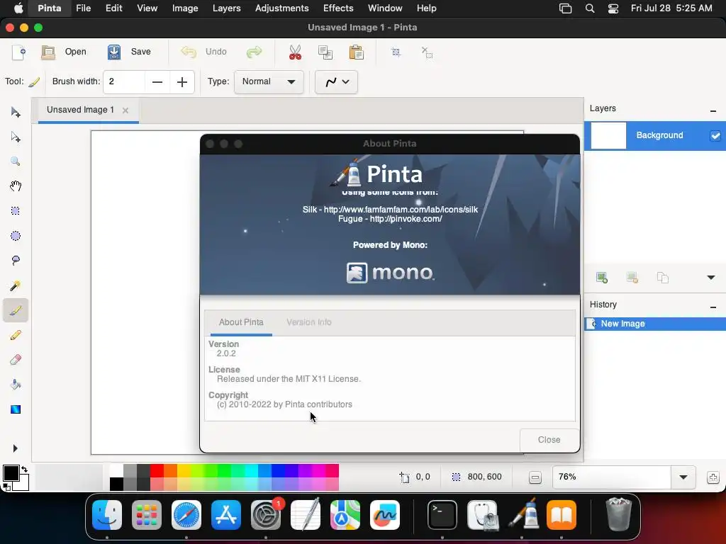Screen dimensions: 726x544
Task: Switch to the Version Info tab
Action: pos(309,322)
